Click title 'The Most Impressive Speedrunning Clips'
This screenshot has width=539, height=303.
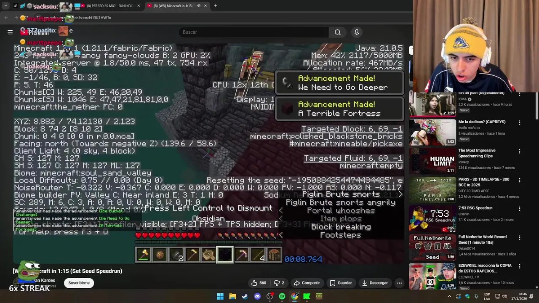[477, 153]
